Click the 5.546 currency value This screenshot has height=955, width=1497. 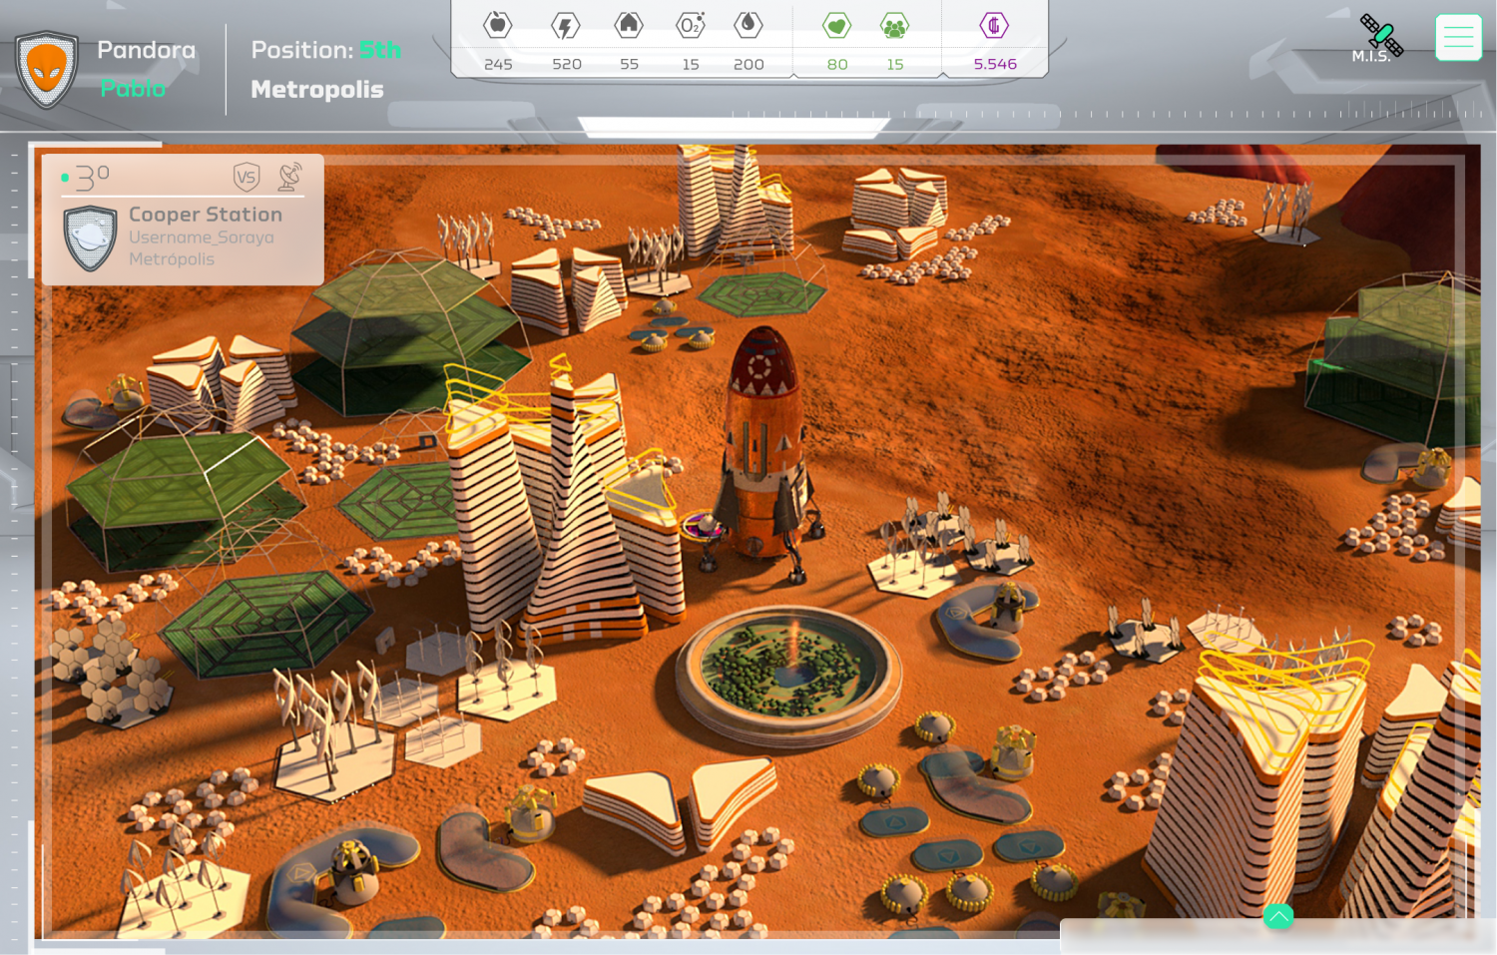pos(995,64)
